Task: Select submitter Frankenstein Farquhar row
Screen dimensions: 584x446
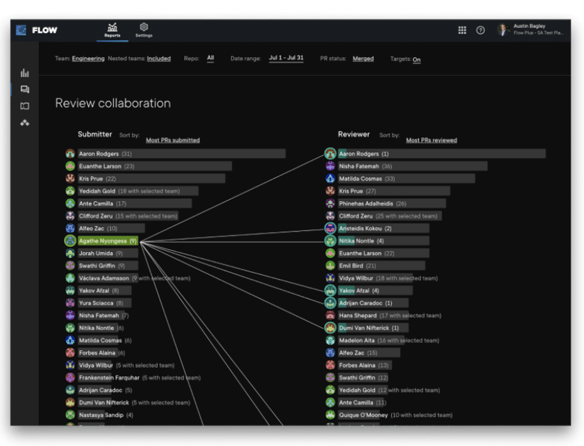Action: coord(139,378)
